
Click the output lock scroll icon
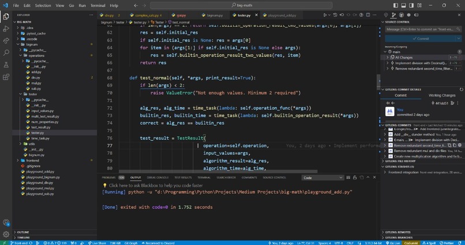point(354,177)
